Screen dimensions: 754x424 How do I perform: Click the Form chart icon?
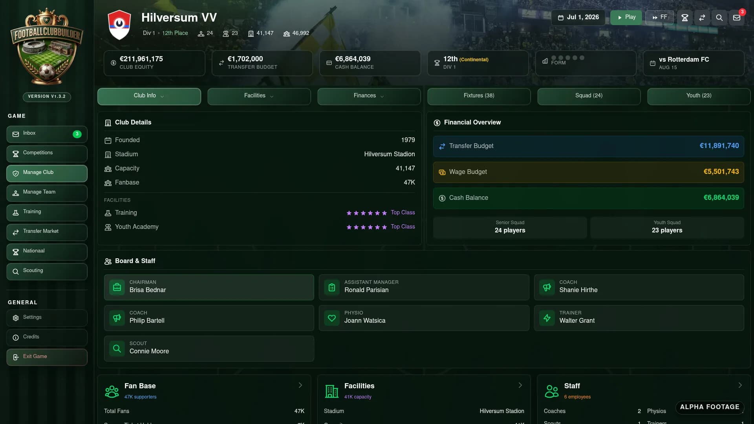point(545,61)
